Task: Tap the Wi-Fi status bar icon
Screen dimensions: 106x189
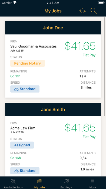Action: click(x=15, y=3)
